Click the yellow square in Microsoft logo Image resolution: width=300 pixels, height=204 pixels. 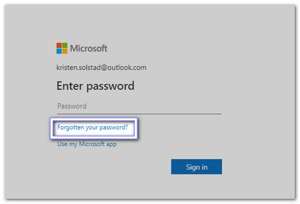tap(64, 51)
